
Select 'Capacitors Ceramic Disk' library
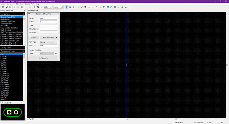click(x=11, y=41)
